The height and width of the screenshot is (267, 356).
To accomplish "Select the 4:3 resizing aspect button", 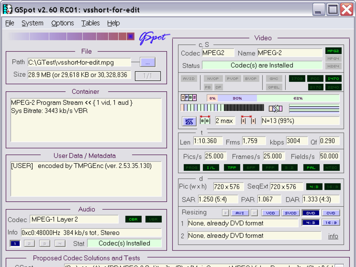I will click(x=311, y=223).
